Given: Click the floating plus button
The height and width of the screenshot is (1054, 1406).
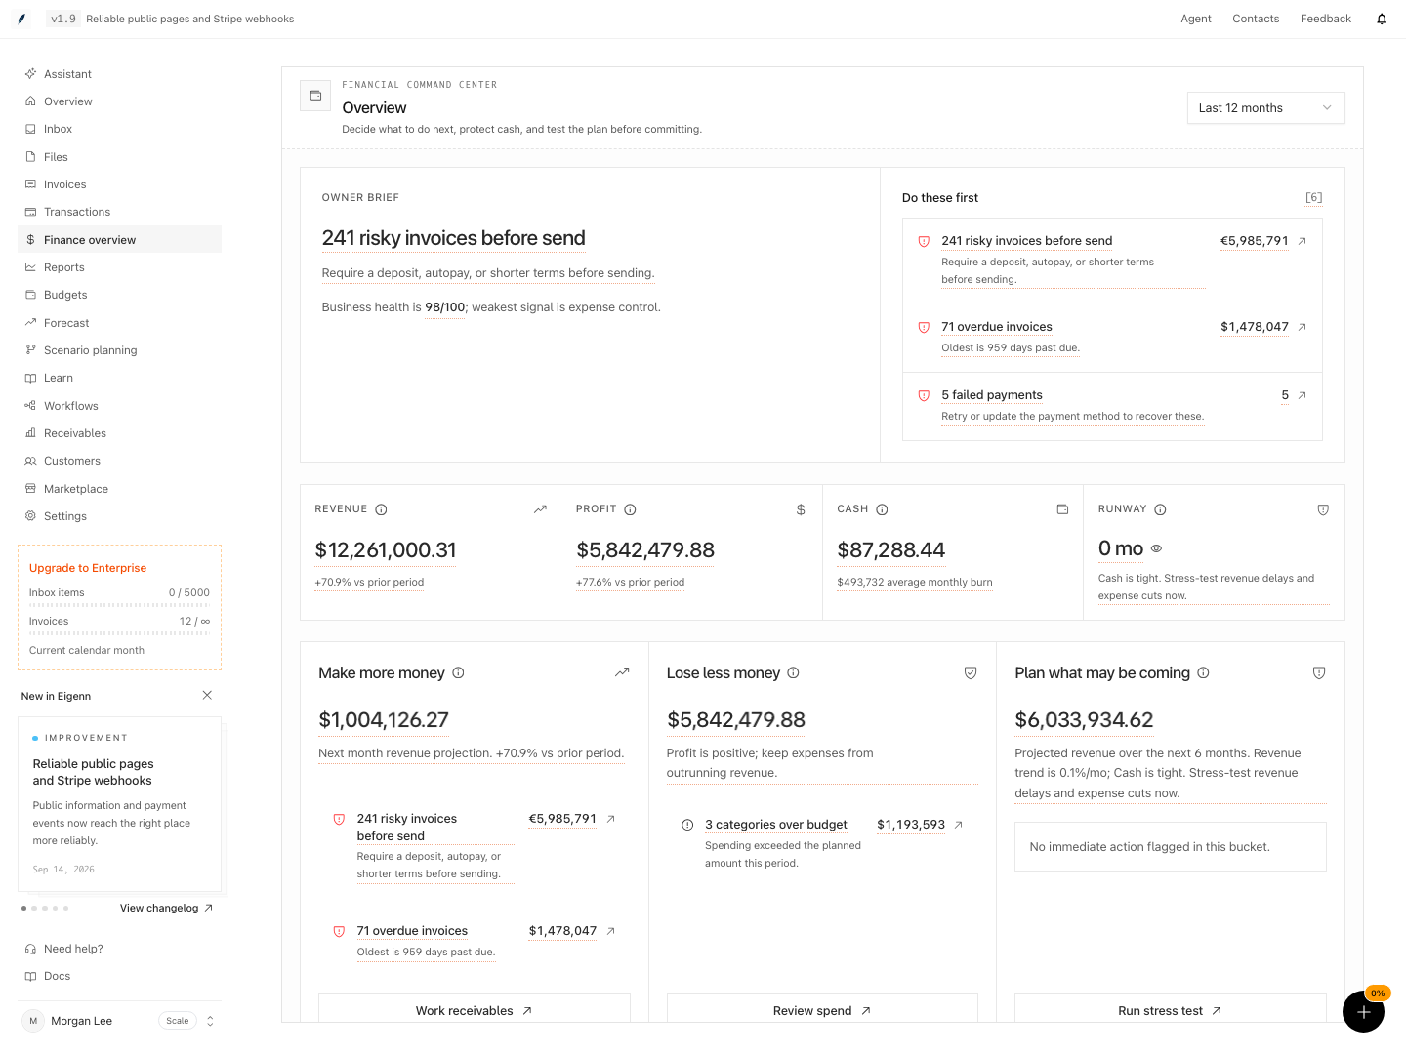Looking at the screenshot, I should 1363,1011.
